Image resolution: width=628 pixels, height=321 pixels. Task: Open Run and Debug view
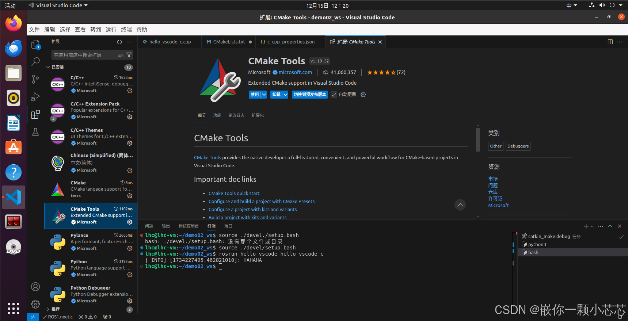point(35,97)
